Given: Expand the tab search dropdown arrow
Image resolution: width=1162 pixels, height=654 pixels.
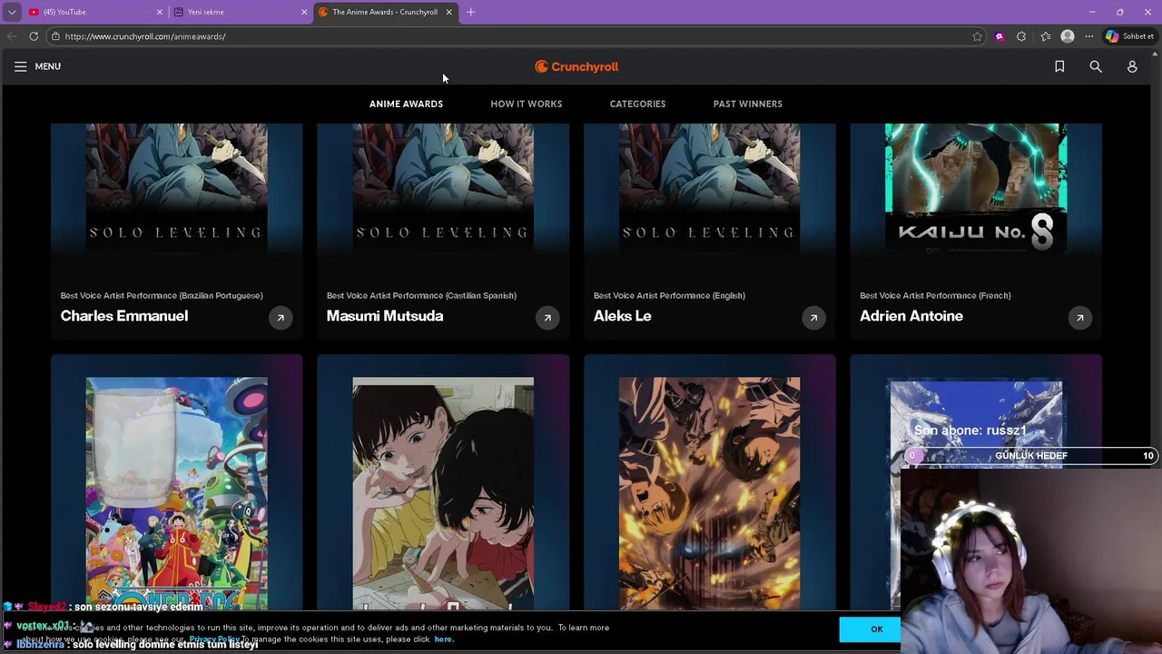Looking at the screenshot, I should tap(12, 12).
